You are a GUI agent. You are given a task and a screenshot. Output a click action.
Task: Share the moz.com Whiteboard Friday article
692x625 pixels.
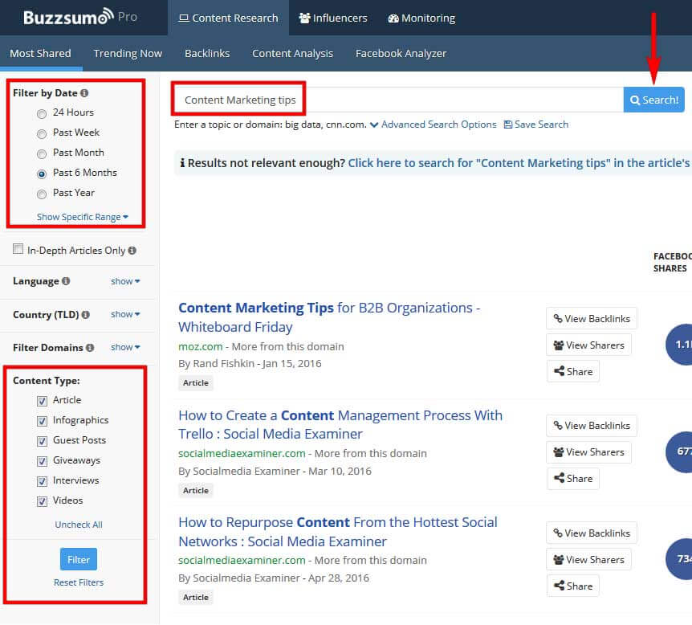coord(573,371)
